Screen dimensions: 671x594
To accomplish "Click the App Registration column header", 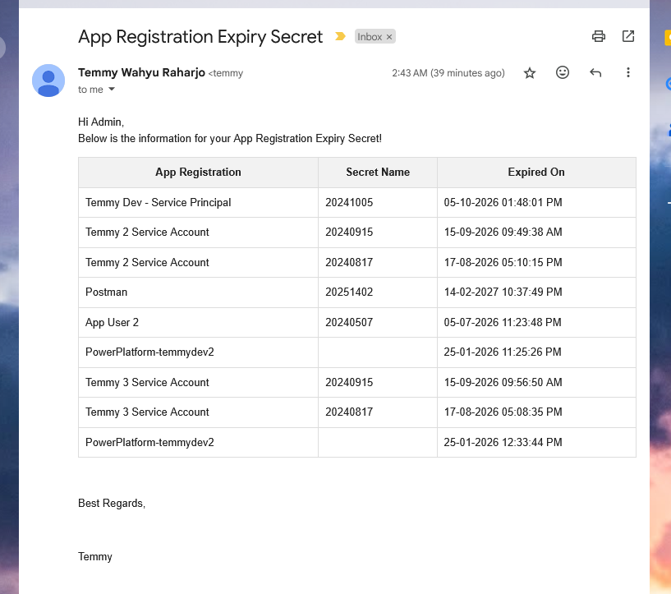I will click(x=198, y=172).
